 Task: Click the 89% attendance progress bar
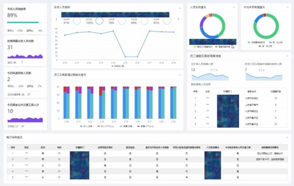(25, 23)
